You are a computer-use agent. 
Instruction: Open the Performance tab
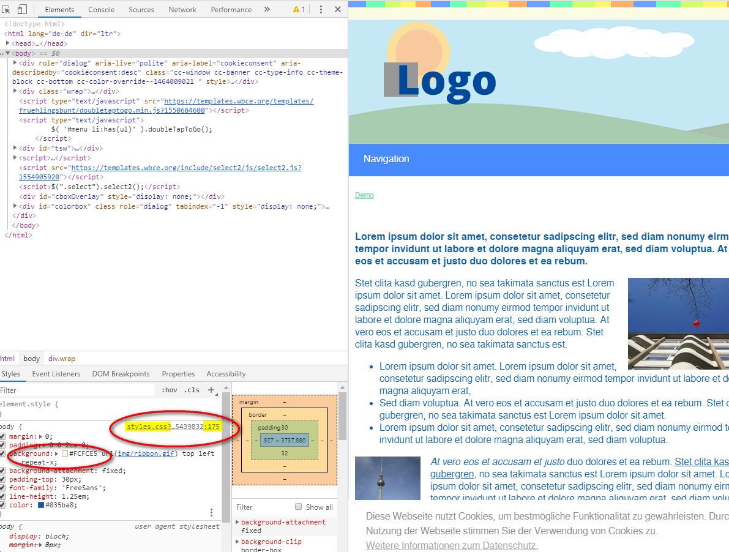[x=231, y=9]
